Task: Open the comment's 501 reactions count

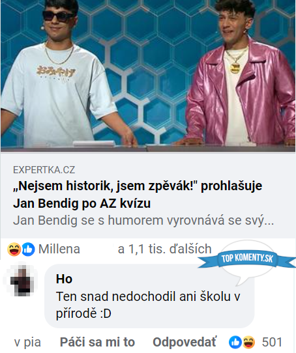Action: click(272, 343)
